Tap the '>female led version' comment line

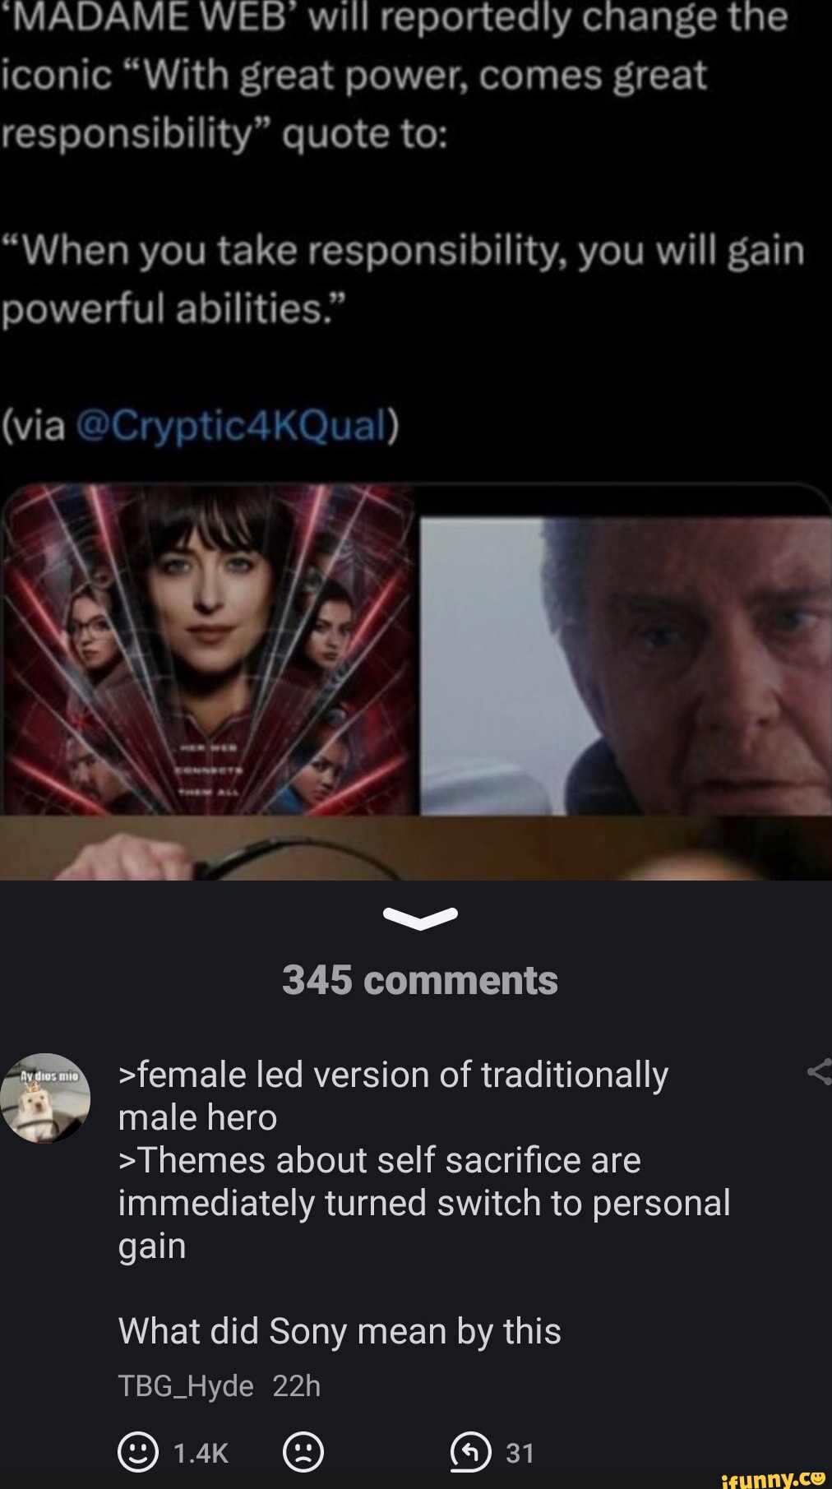tap(393, 1075)
